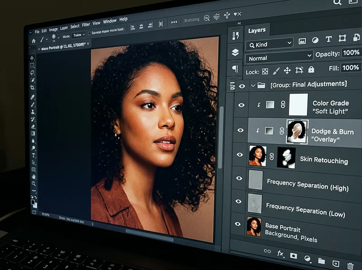The height and width of the screenshot is (270, 362).
Task: Create new layer icon at panel bottom
Action: 336,263
